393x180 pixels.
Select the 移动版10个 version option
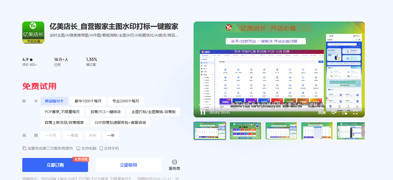click(x=54, y=101)
